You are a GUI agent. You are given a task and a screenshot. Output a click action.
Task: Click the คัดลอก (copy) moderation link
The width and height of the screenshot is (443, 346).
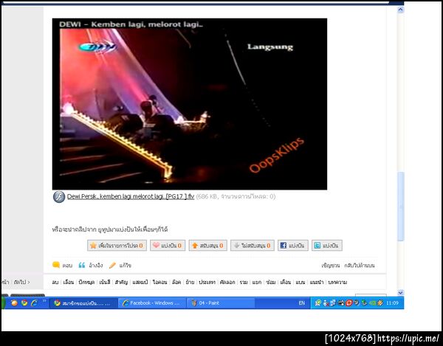click(x=227, y=282)
